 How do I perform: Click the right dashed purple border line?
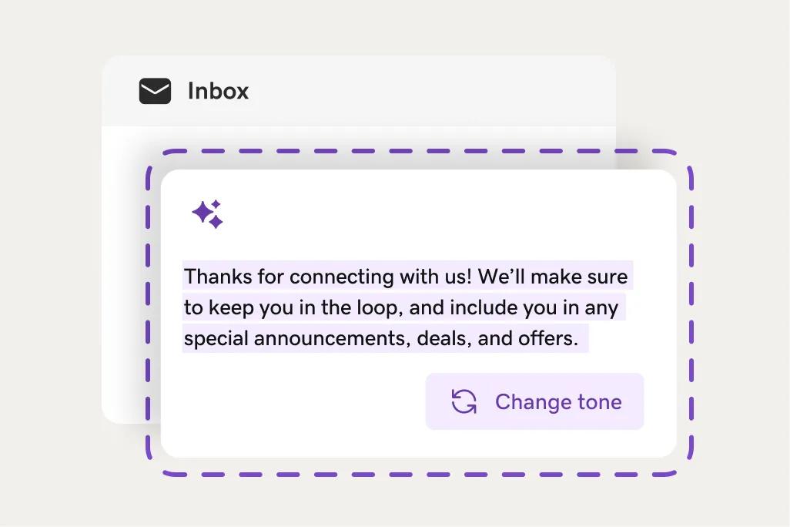[x=691, y=313]
